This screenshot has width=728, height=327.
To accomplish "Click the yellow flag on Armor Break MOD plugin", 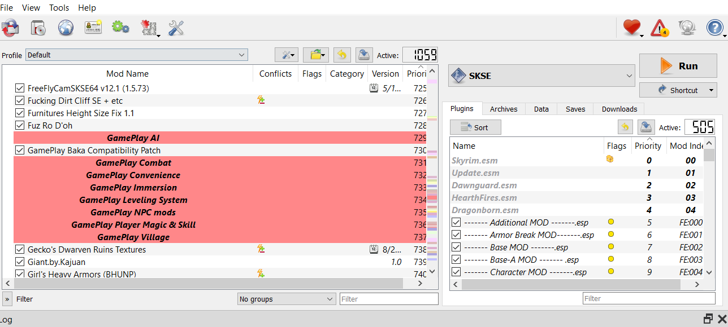I will tap(610, 235).
